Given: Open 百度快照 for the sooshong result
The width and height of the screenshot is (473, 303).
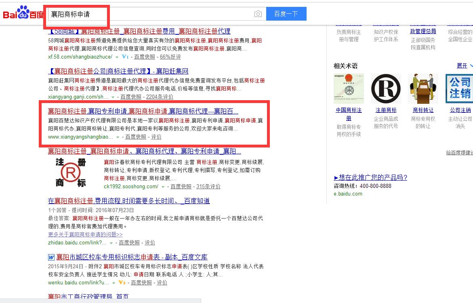Looking at the screenshot, I should pyautogui.click(x=181, y=187).
